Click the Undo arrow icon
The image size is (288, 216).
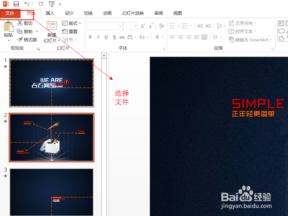click(x=27, y=4)
